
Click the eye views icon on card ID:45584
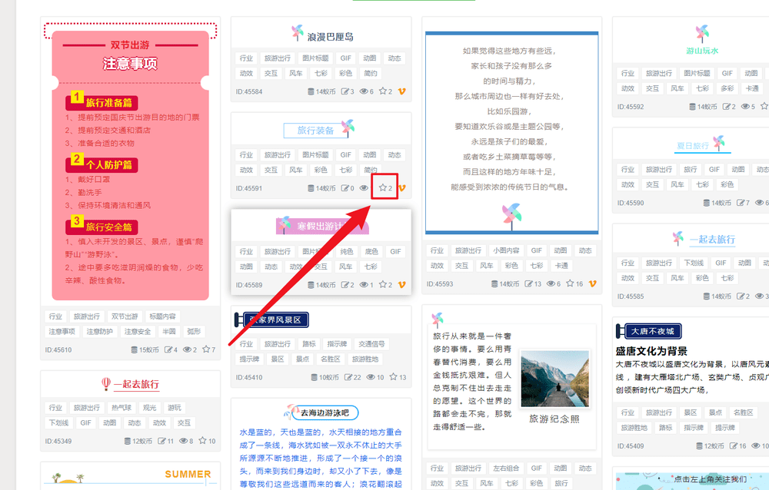(x=364, y=91)
